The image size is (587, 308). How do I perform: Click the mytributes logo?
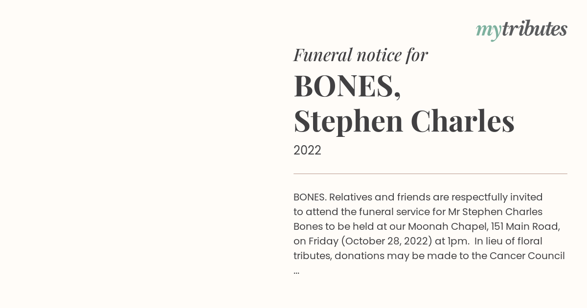coord(521,29)
